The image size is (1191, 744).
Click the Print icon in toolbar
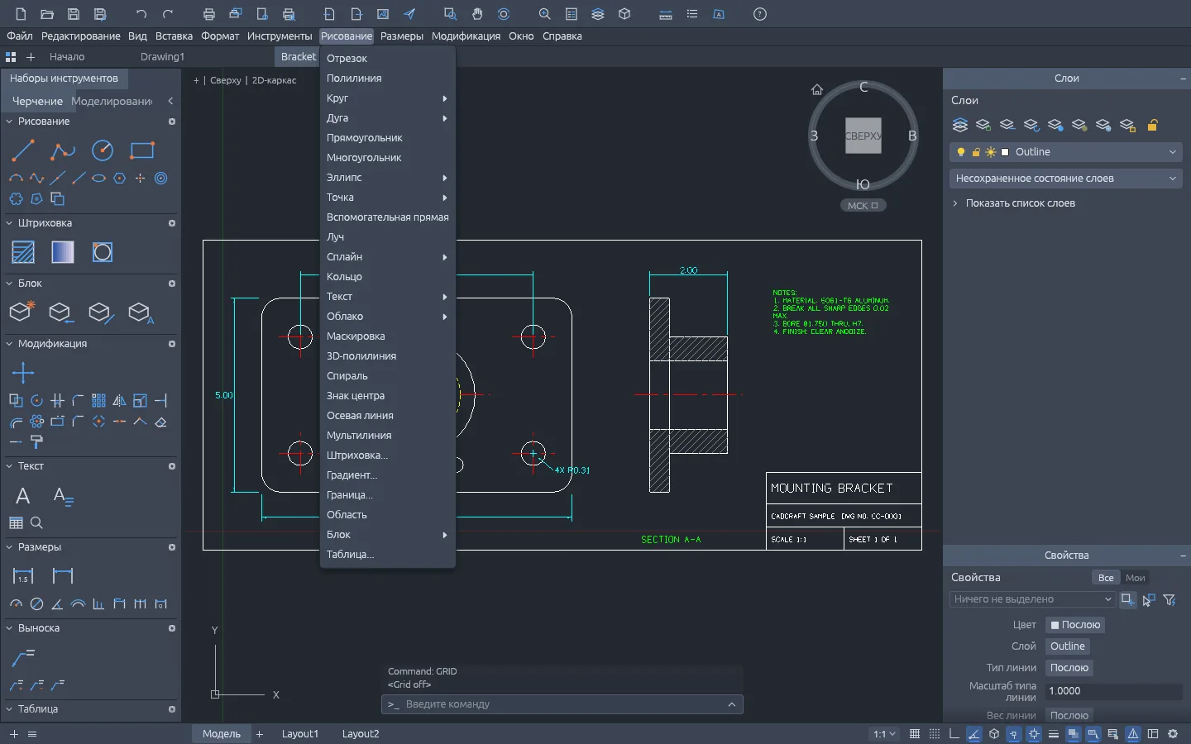[209, 14]
